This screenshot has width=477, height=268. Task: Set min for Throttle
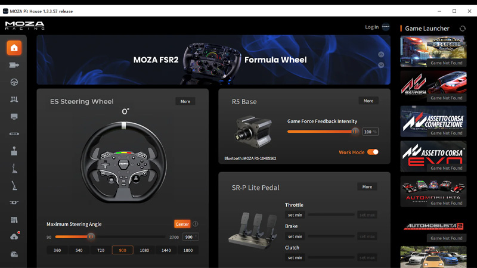click(x=295, y=215)
